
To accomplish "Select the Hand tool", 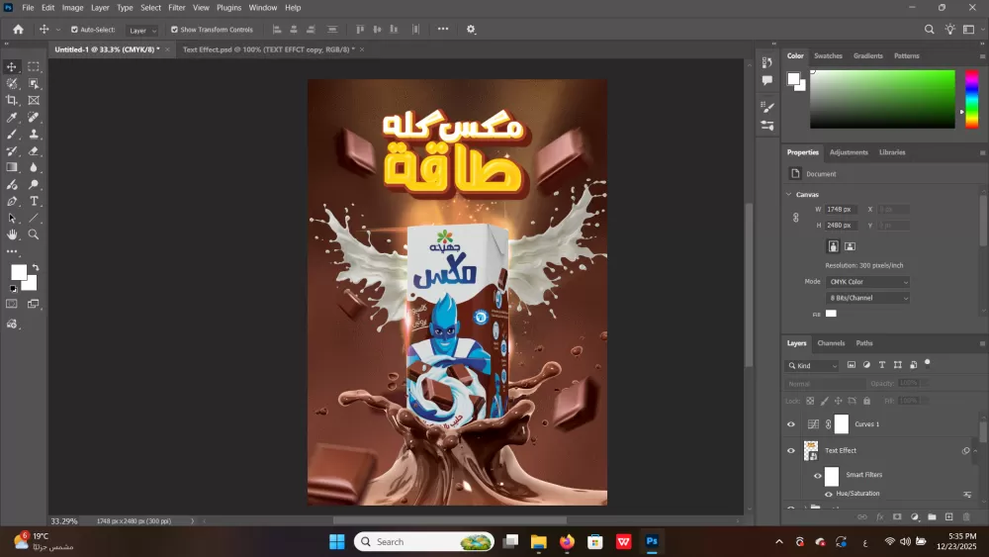I will click(x=11, y=234).
